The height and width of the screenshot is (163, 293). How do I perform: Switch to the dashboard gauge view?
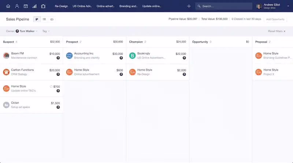(x=52, y=19)
